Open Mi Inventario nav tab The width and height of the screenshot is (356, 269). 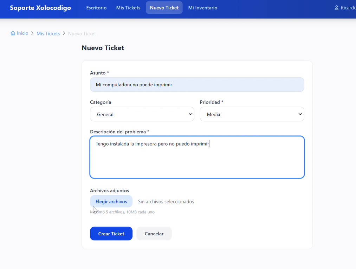[203, 8]
